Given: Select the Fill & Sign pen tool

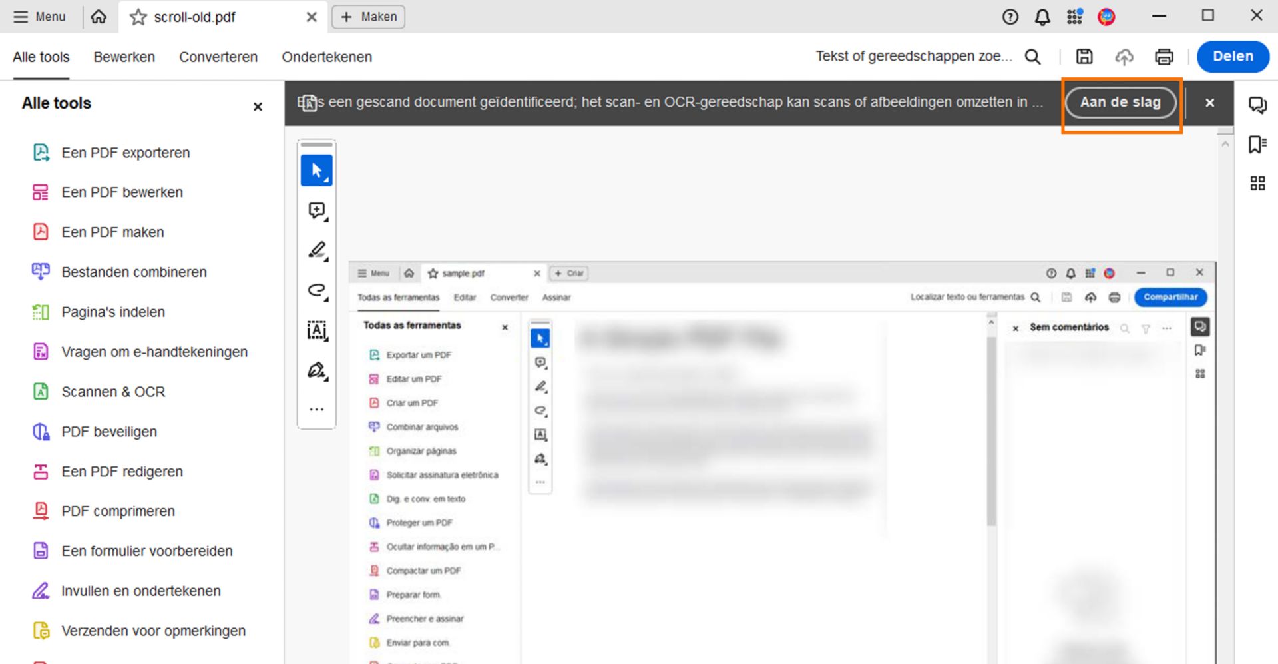Looking at the screenshot, I should click(x=317, y=370).
